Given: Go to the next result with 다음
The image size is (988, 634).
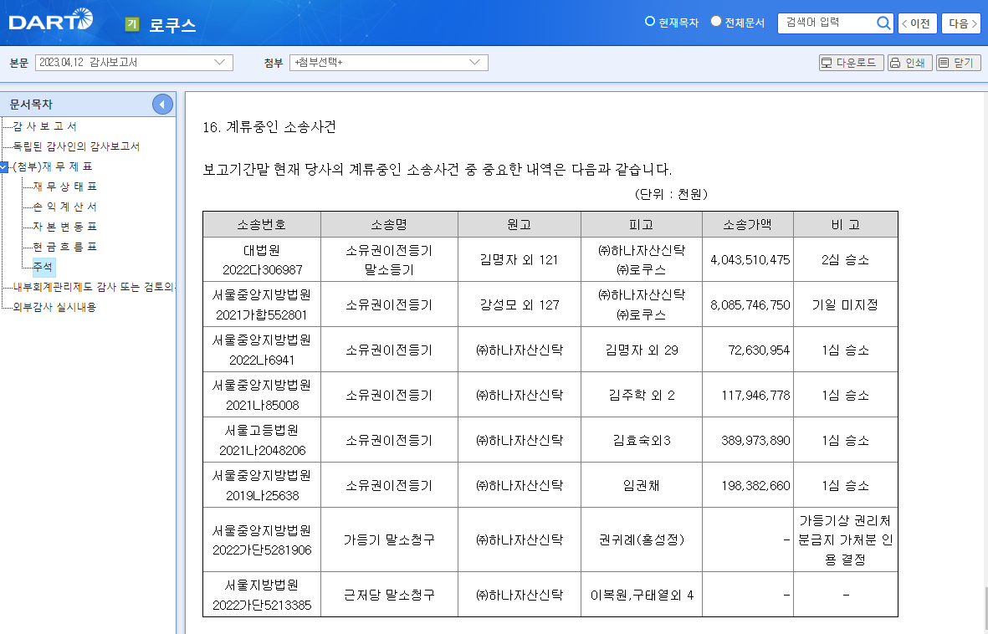Looking at the screenshot, I should pos(962,23).
